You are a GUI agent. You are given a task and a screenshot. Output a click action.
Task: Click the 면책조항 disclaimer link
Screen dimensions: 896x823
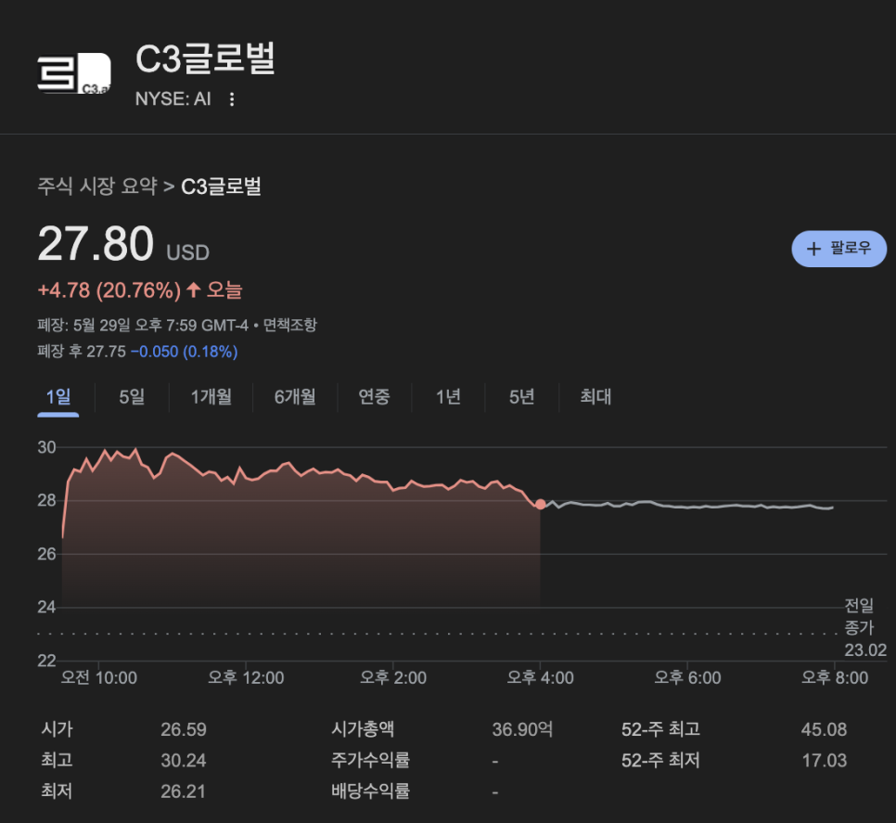coord(289,325)
